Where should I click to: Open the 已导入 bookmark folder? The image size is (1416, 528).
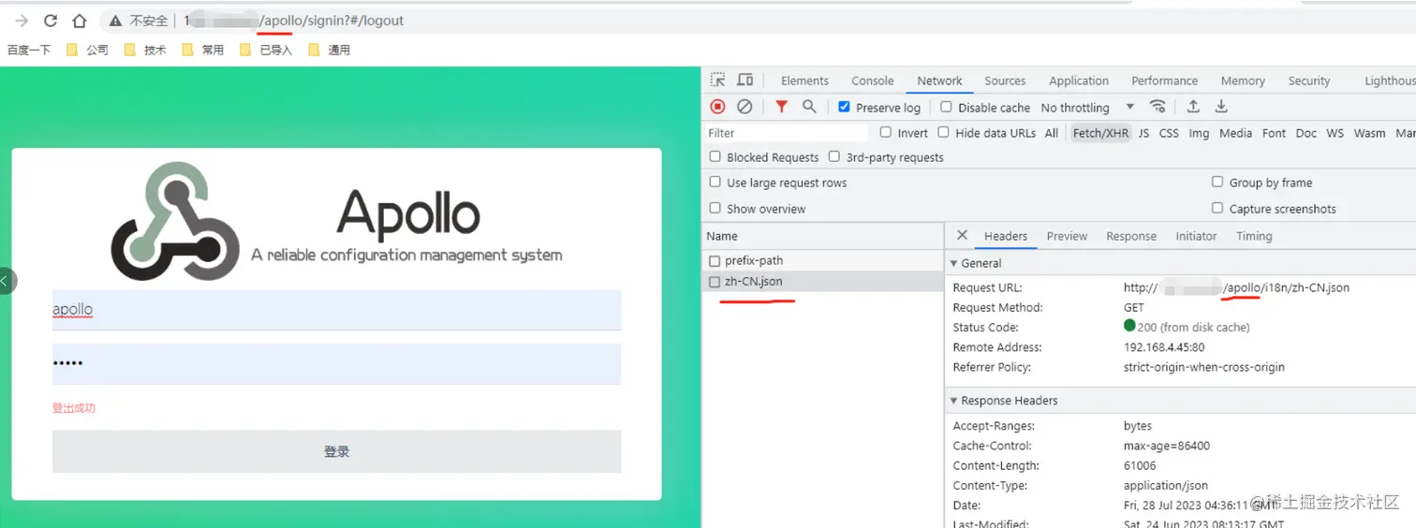(266, 50)
